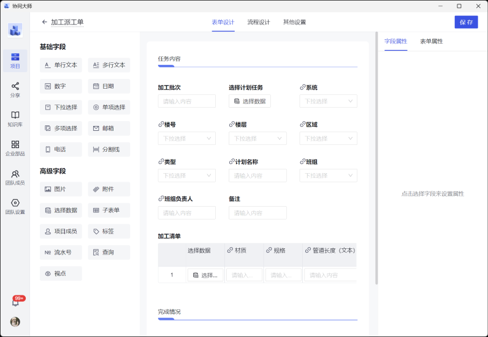The width and height of the screenshot is (488, 337).
Task: Open 企业部品 in the sidebar
Action: pyautogui.click(x=15, y=148)
